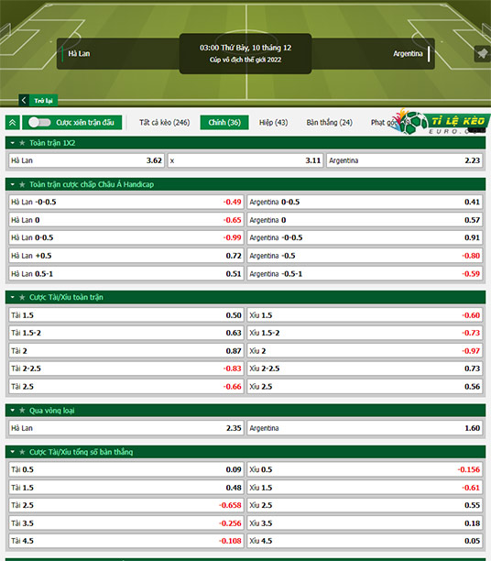The width and height of the screenshot is (491, 561).
Task: Choose Argentina -0.5-1 at -0.59
Action: pyautogui.click(x=365, y=274)
